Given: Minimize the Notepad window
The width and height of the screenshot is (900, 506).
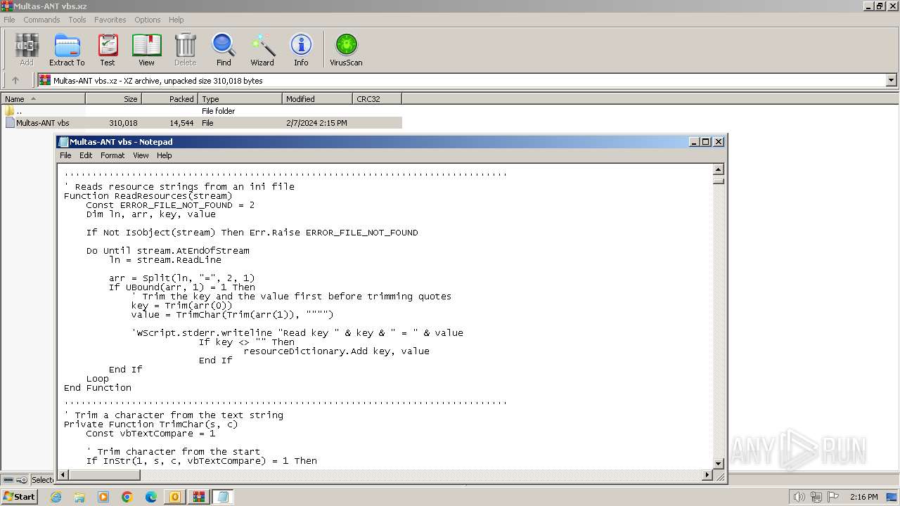Looking at the screenshot, I should pos(695,142).
